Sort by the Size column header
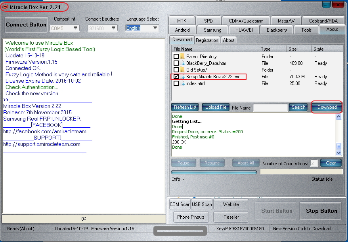The width and height of the screenshot is (348, 242). click(299, 49)
